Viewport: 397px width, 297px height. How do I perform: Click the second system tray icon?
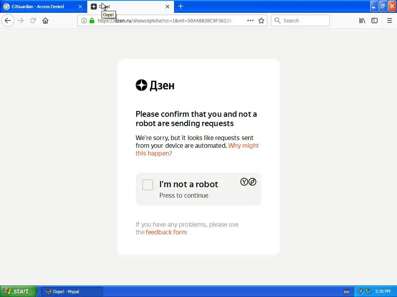pyautogui.click(x=368, y=291)
